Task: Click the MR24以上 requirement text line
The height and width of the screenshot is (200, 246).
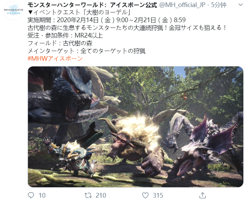Action: [65, 36]
